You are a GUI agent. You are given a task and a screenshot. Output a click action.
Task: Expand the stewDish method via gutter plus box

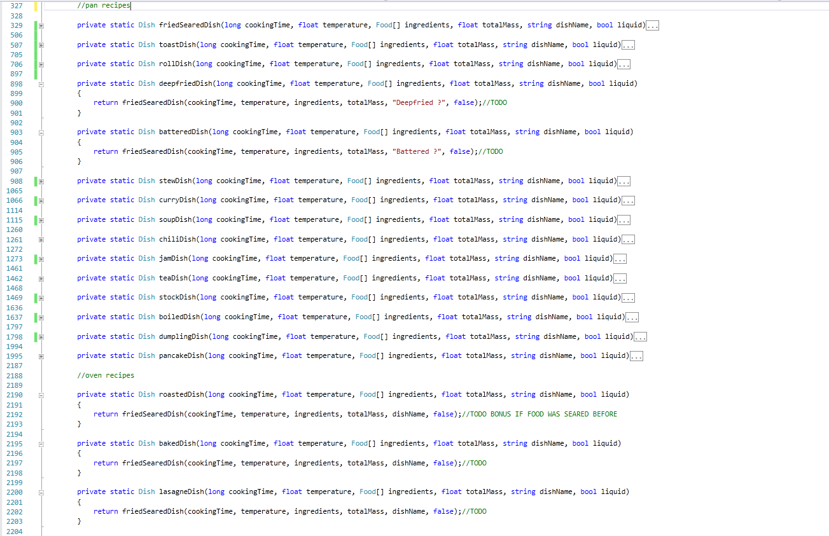coord(41,181)
